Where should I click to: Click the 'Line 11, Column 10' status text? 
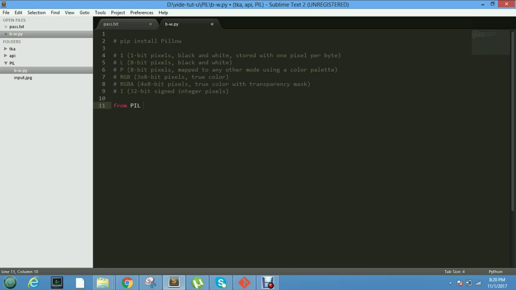(20, 272)
